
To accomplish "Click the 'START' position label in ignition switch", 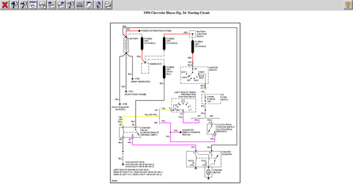I will (201, 72).
